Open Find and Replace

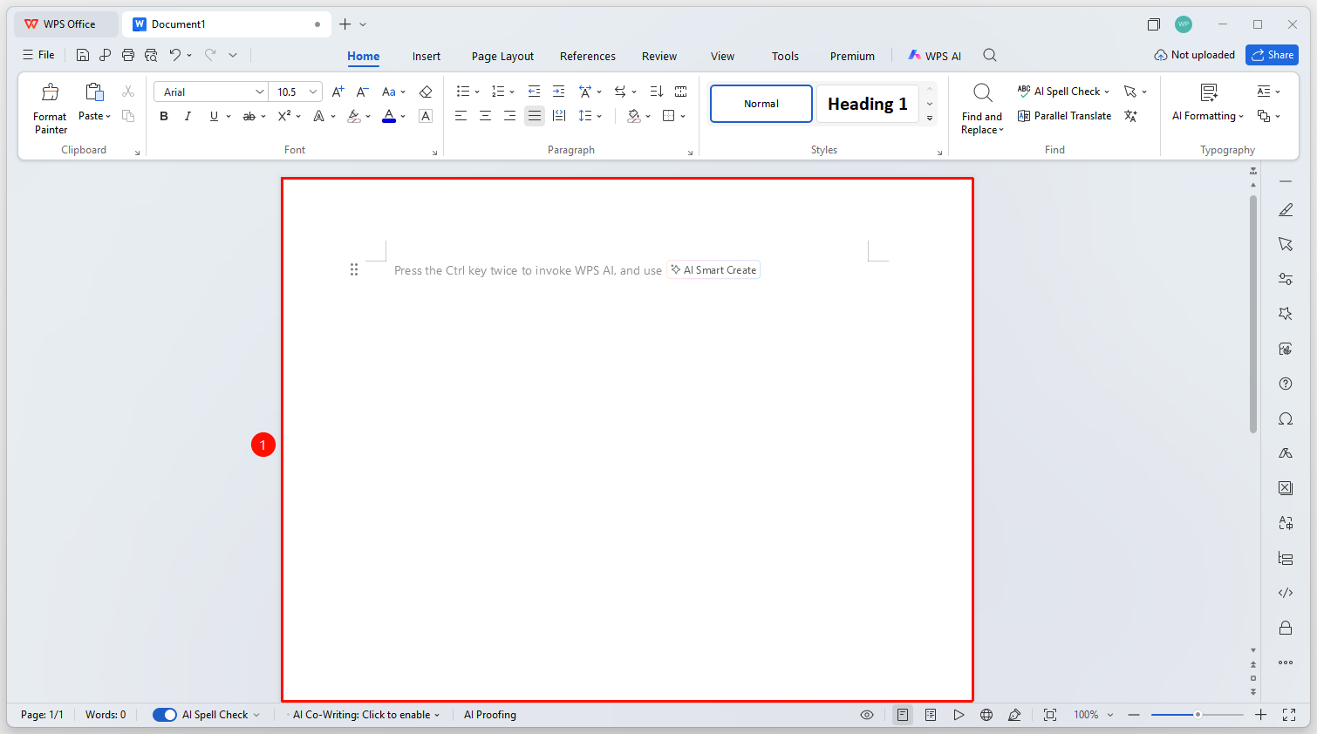(x=982, y=109)
